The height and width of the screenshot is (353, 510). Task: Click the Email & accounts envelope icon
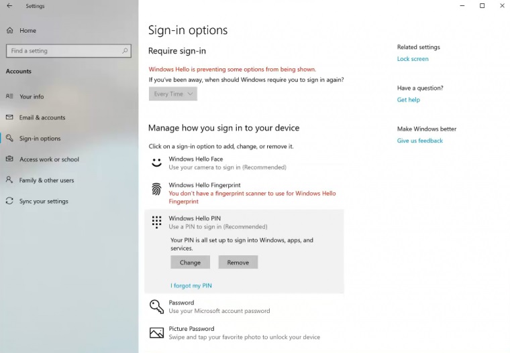point(9,117)
